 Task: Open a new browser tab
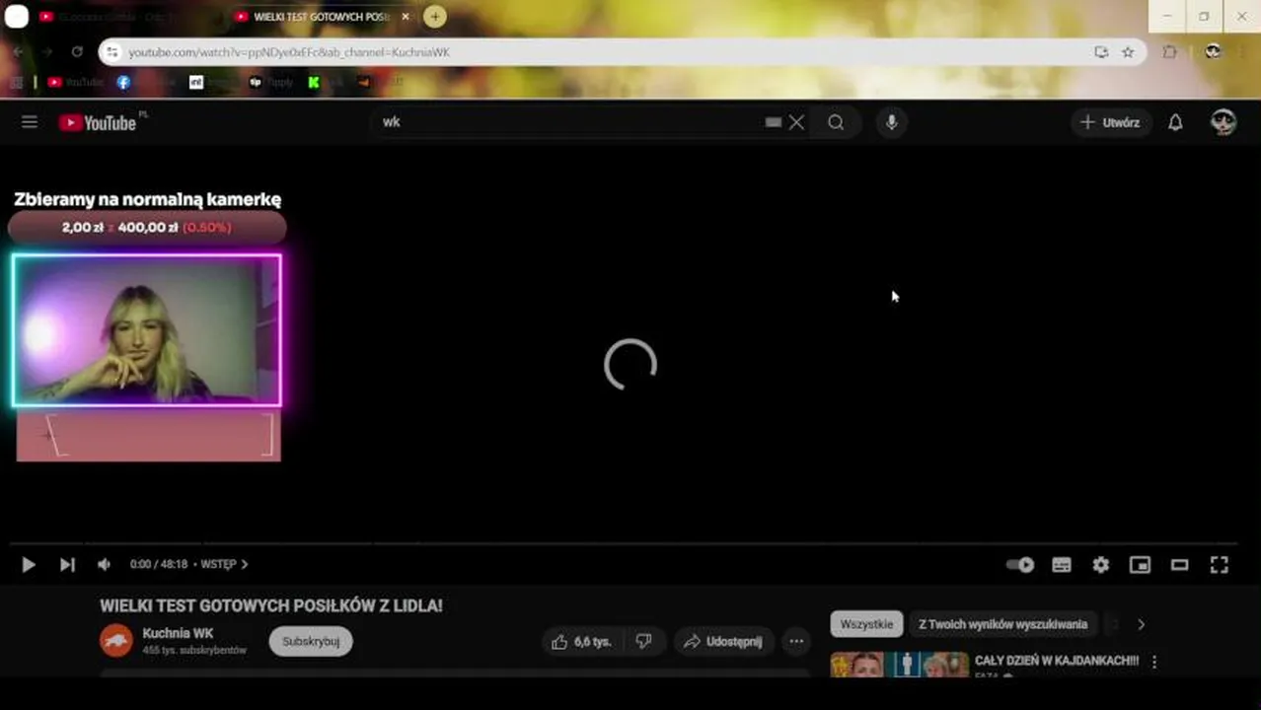[434, 17]
